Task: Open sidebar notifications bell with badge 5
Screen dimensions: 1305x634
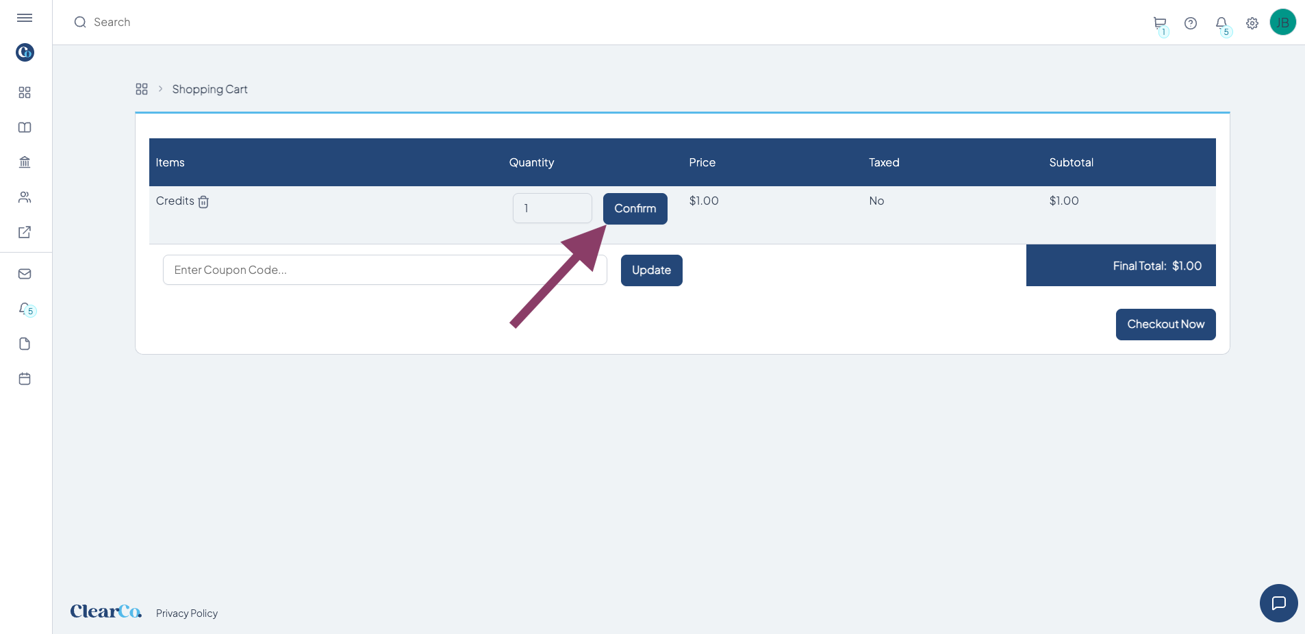Action: pos(26,309)
